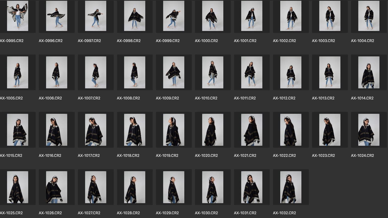Select the AX-1026.CR2 image thumbnail

56,187
